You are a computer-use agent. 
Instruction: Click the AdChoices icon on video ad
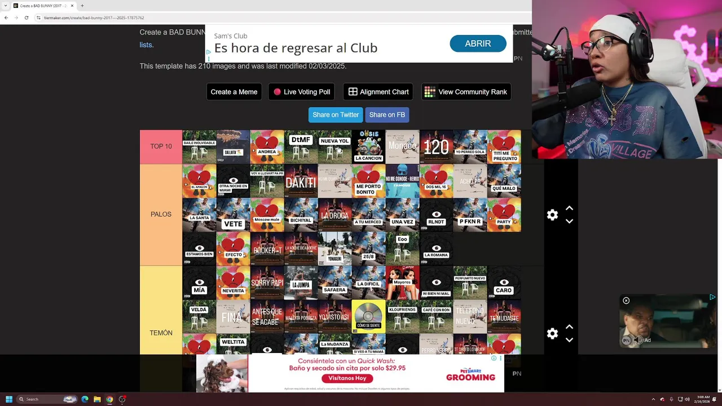[712, 297]
